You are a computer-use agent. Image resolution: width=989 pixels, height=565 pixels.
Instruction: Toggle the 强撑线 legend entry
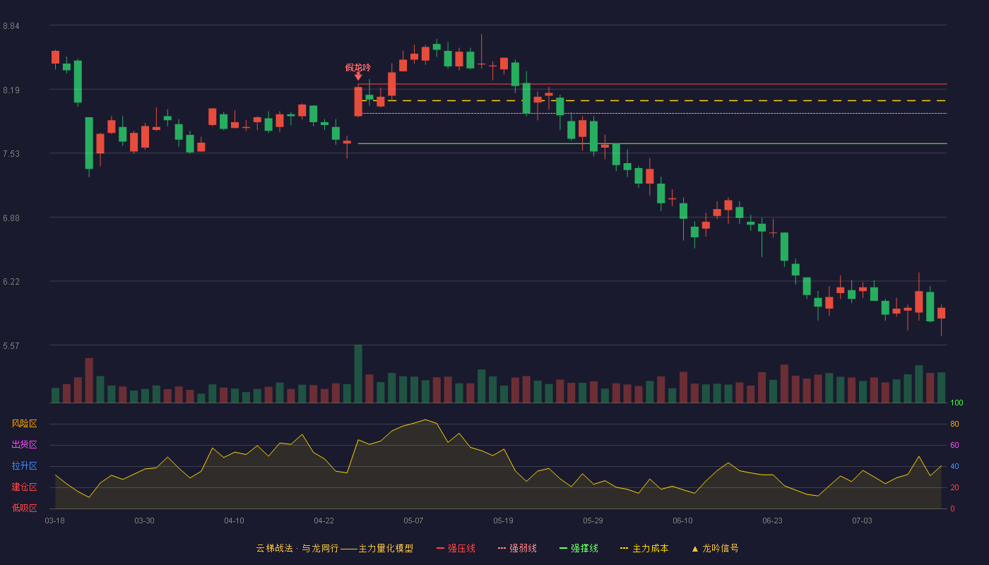click(579, 548)
